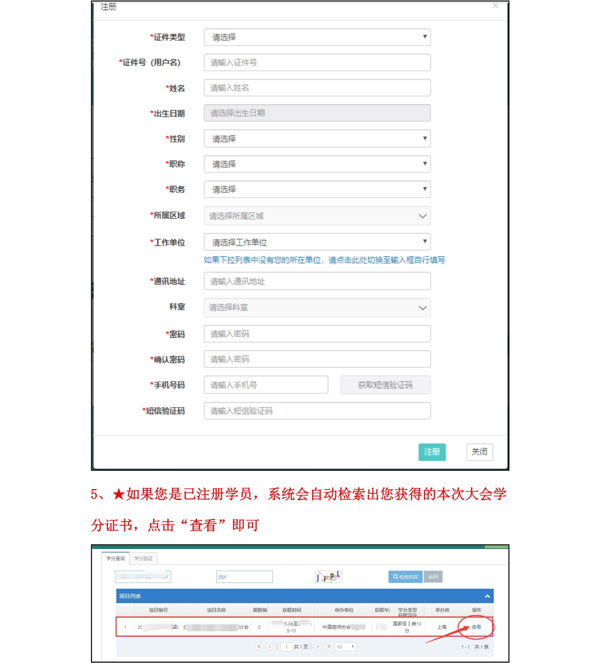The width and height of the screenshot is (597, 663).
Task: Click the 获取时间 column header
Action: pyautogui.click(x=292, y=610)
